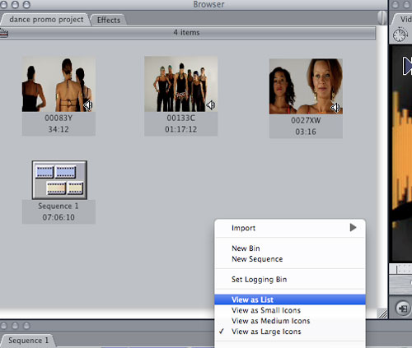
Task: Click the 00133C clip name label
Action: 181,118
